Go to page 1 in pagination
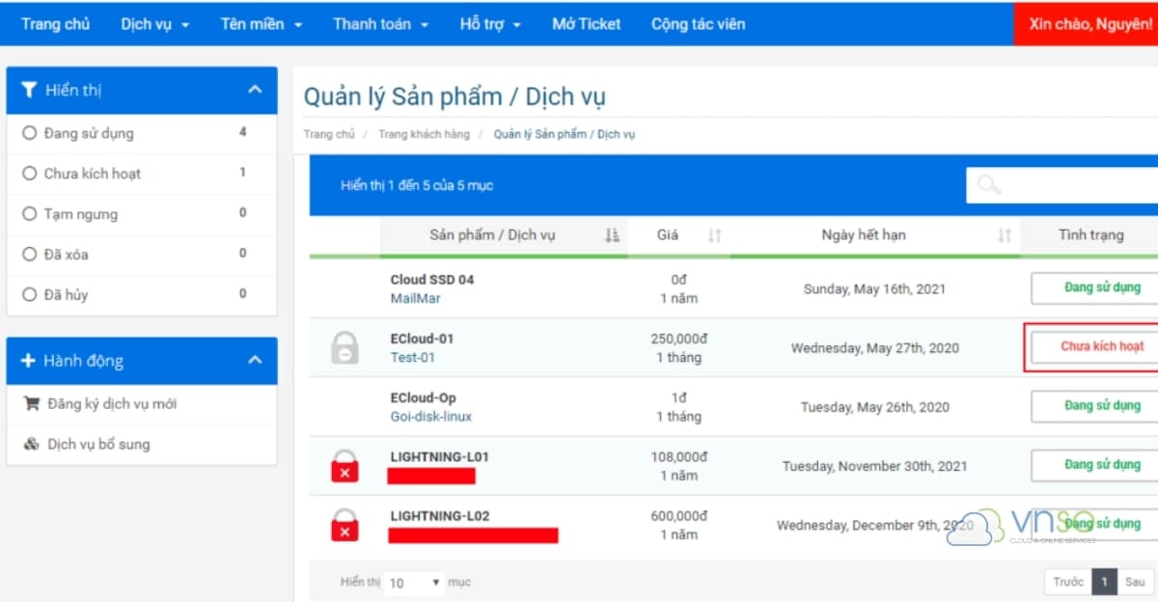The height and width of the screenshot is (602, 1158). (x=1105, y=582)
